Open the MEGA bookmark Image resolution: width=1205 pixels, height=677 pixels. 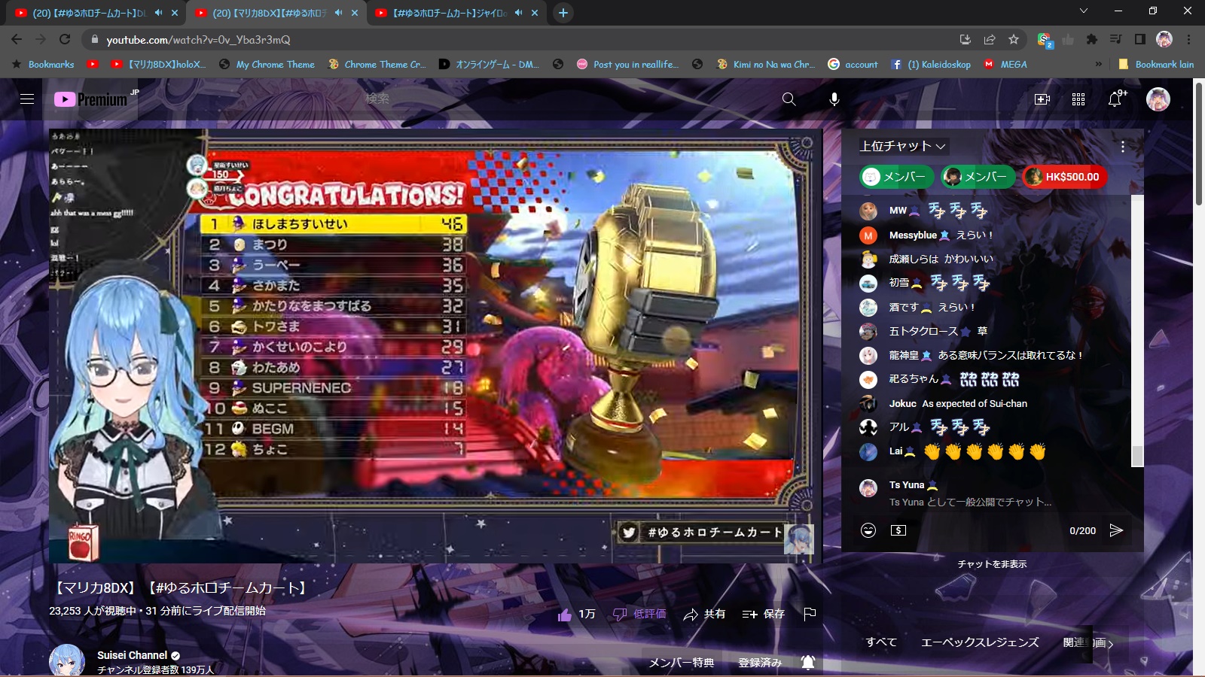[x=1005, y=65]
